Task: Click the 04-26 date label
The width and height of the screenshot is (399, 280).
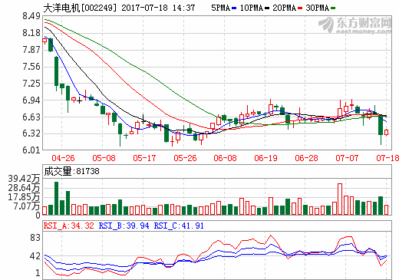Action: pyautogui.click(x=63, y=158)
